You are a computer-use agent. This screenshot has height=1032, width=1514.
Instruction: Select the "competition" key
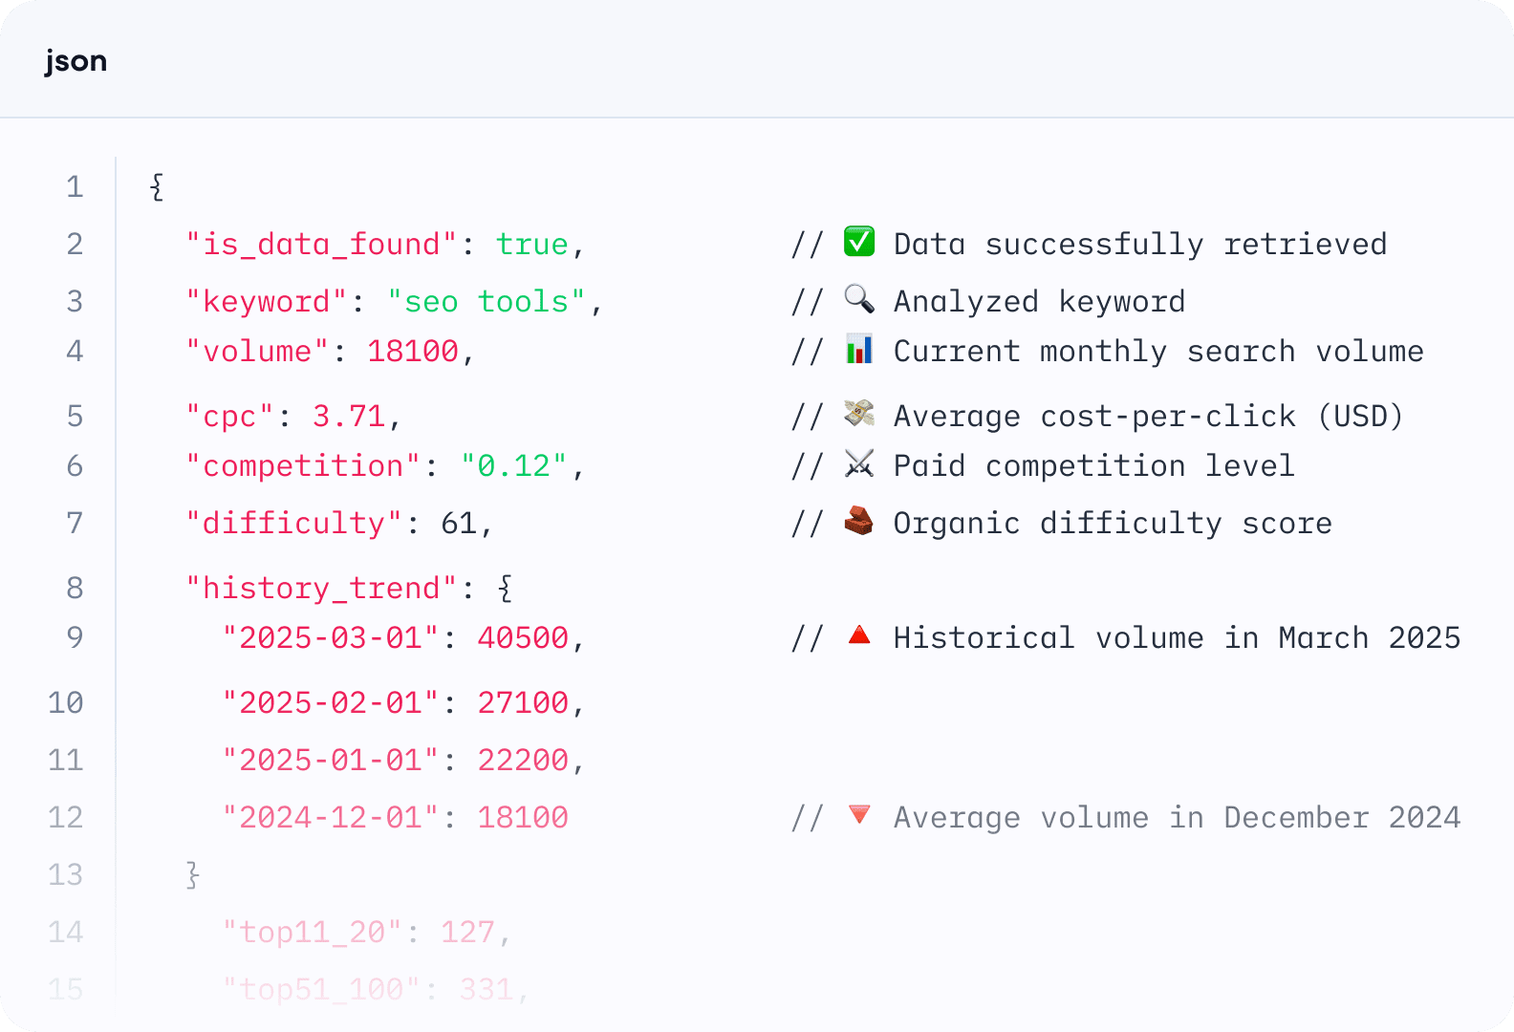pos(303,466)
